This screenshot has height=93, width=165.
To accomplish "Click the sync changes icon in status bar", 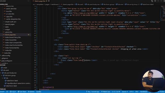I will (7, 92).
